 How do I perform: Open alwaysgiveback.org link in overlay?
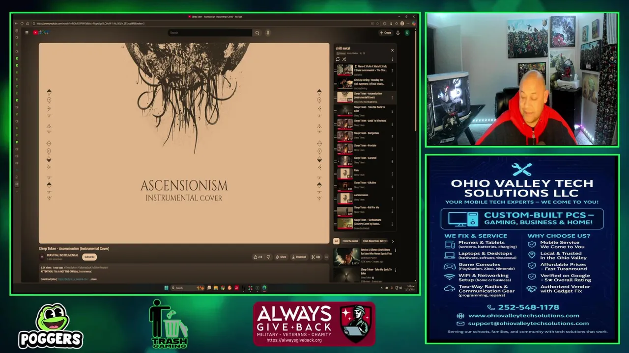tap(294, 340)
